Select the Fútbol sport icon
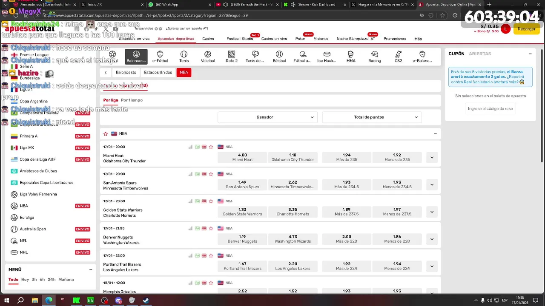This screenshot has height=306, width=545. (x=112, y=57)
